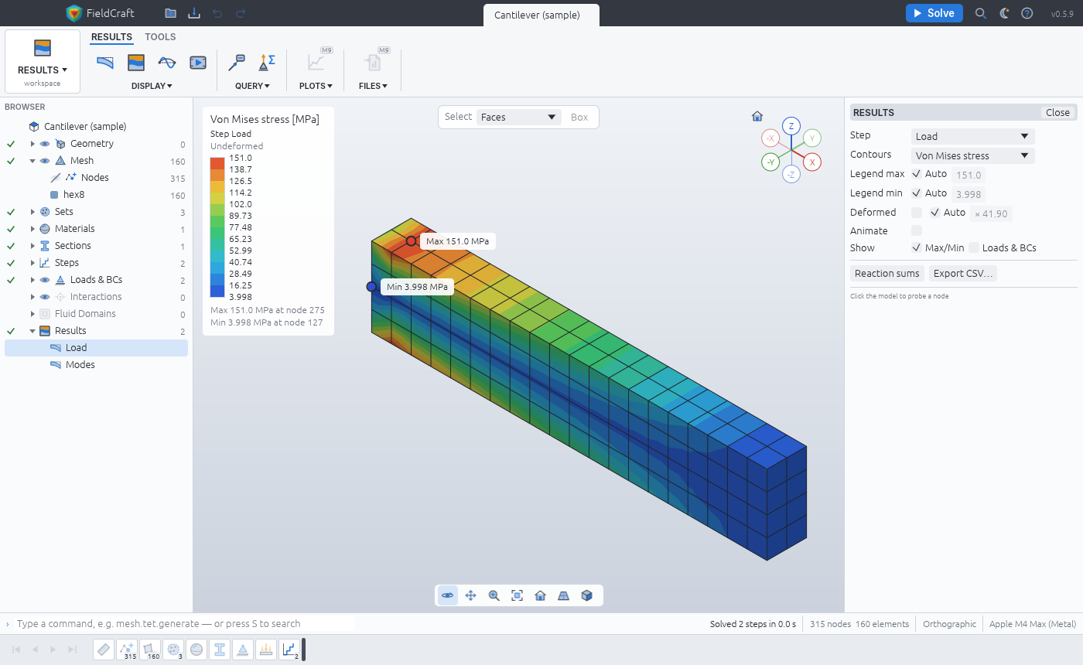Click the deformed shape display icon
Screen dimensions: 1083x665
[x=105, y=63]
